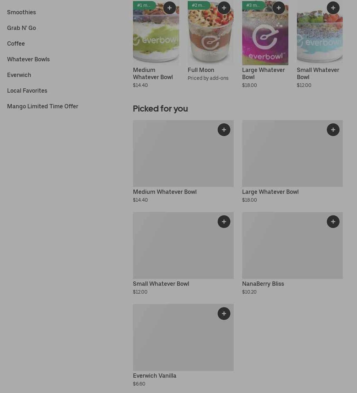
Task: Go to Grab N' Go category
Action: [21, 28]
